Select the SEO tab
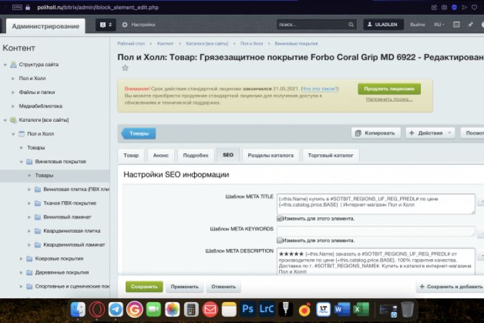 coord(228,155)
